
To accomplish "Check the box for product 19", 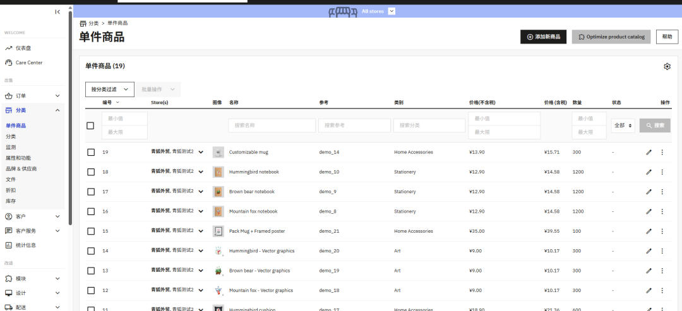I will 91,153.
